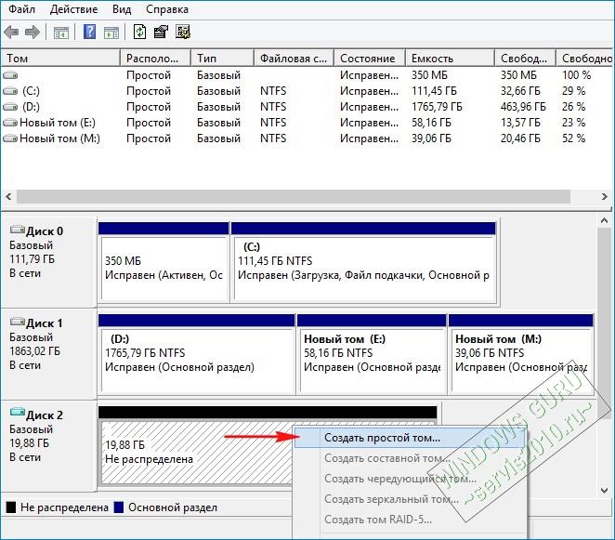Click the disk settings toolbar icon on the far right
This screenshot has width=615, height=540.
tap(183, 32)
